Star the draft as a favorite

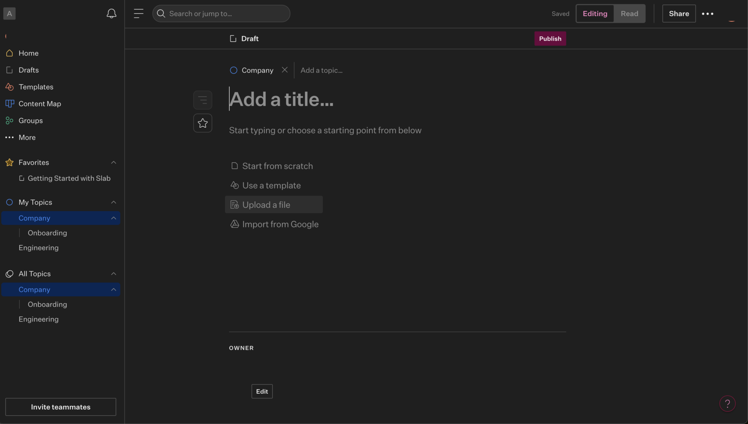(x=203, y=123)
